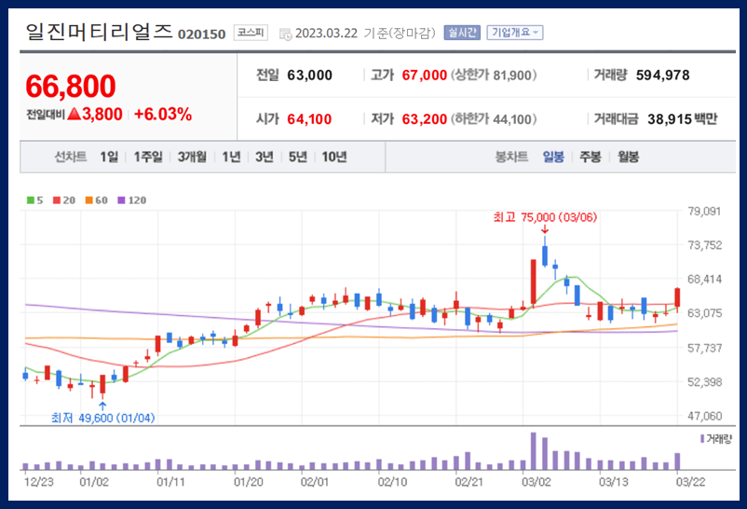747x509 pixels.
Task: Switch to 일봉 candle chart
Action: 553,157
